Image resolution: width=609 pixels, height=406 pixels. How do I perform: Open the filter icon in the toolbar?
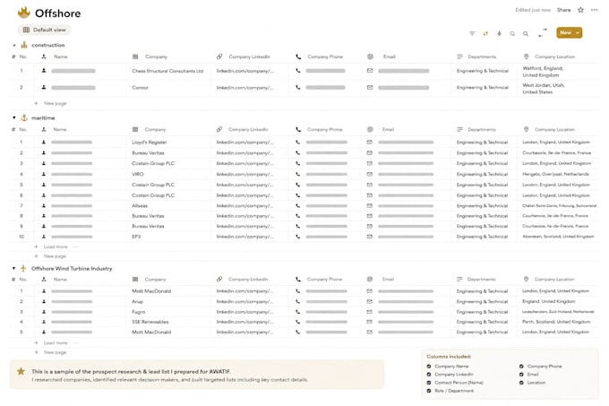coord(472,33)
